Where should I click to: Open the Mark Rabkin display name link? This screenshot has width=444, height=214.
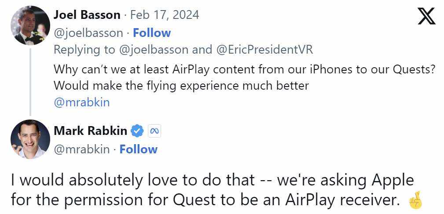(x=90, y=131)
